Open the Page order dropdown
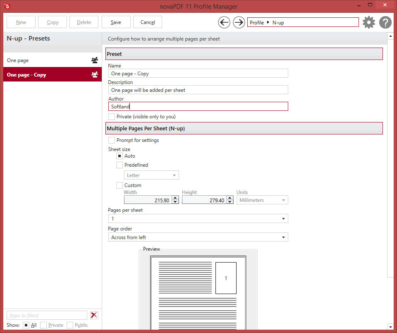Image resolution: width=397 pixels, height=333 pixels. 198,237
